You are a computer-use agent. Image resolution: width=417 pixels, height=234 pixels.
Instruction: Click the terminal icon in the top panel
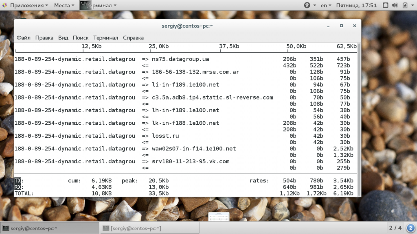click(x=83, y=5)
